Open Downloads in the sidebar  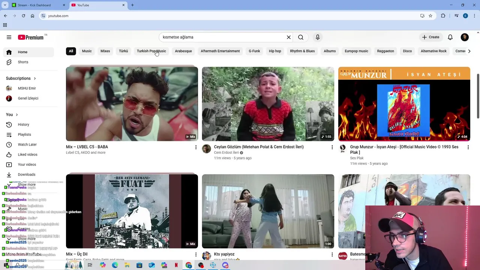point(28,174)
